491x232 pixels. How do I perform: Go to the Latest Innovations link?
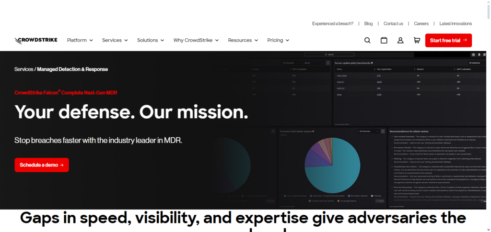click(x=456, y=23)
